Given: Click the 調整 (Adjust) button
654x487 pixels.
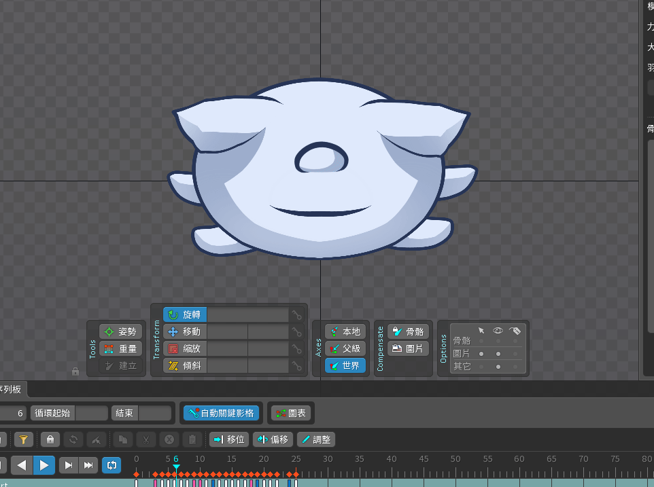Looking at the screenshot, I should point(316,439).
